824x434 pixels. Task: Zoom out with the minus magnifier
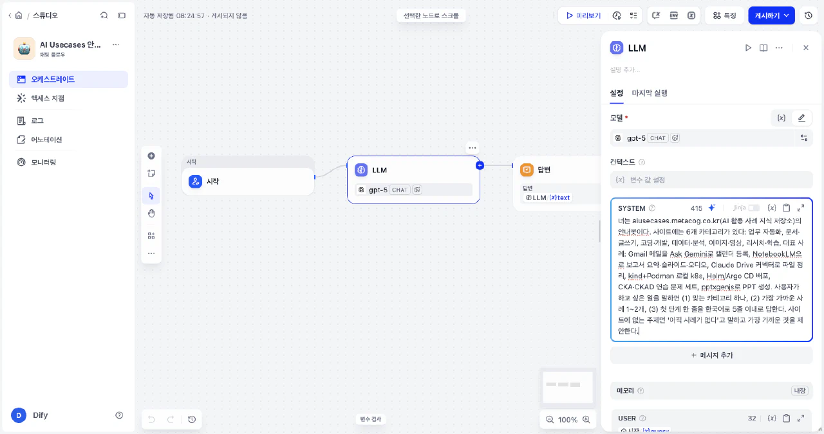point(550,419)
